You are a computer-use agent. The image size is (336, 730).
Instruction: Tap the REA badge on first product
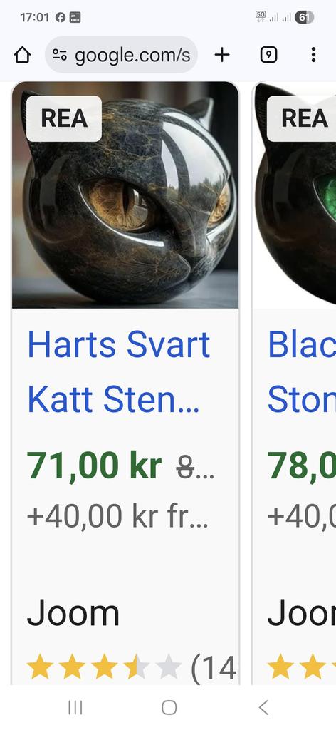[x=64, y=119]
